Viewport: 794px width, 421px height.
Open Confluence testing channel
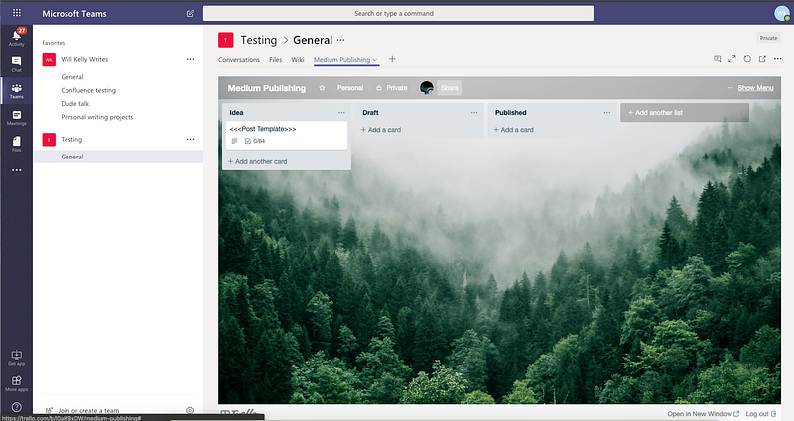(x=88, y=90)
